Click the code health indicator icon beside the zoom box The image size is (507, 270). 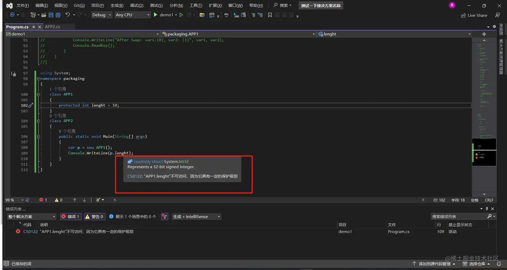tap(27, 200)
